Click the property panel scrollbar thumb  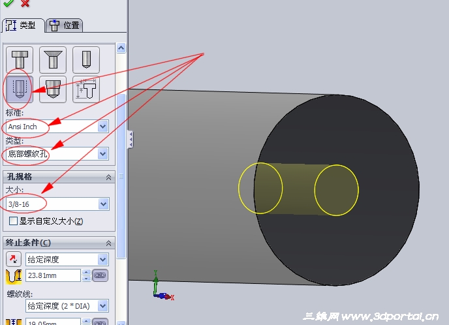click(121, 176)
